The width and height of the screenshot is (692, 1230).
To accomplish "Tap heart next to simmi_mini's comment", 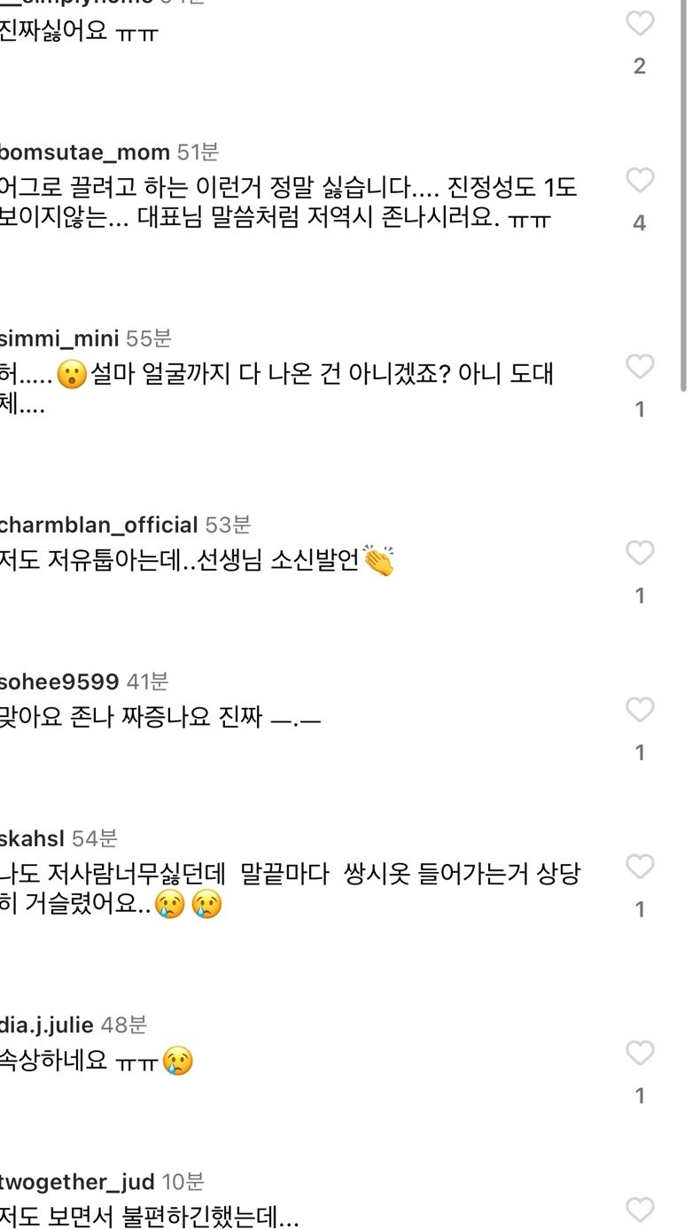I will [x=640, y=367].
